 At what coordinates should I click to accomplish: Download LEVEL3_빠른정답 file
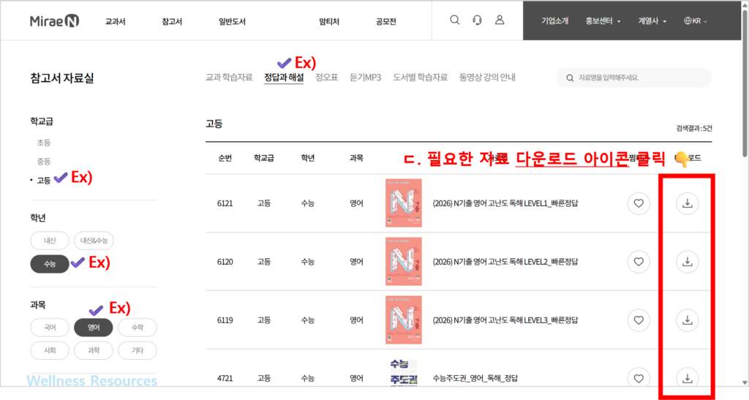pos(688,320)
